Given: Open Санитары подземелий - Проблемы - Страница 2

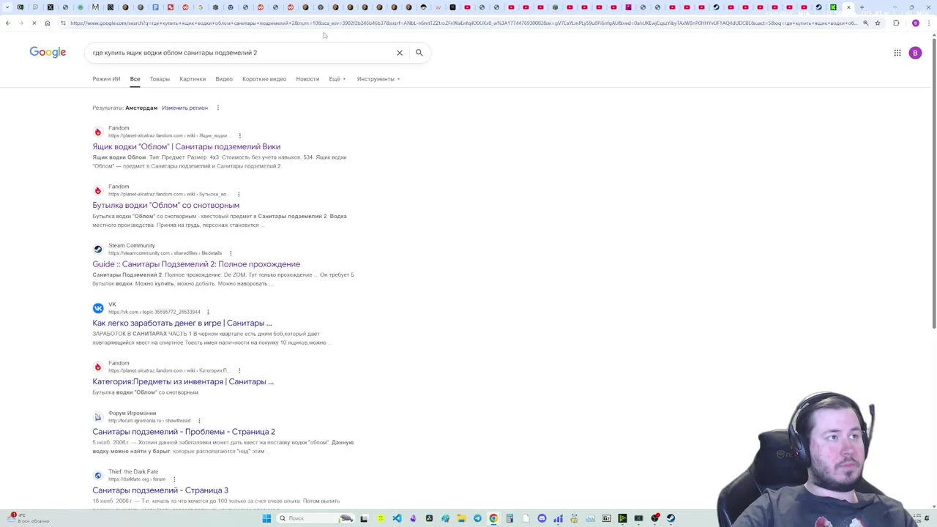Looking at the screenshot, I should (184, 432).
